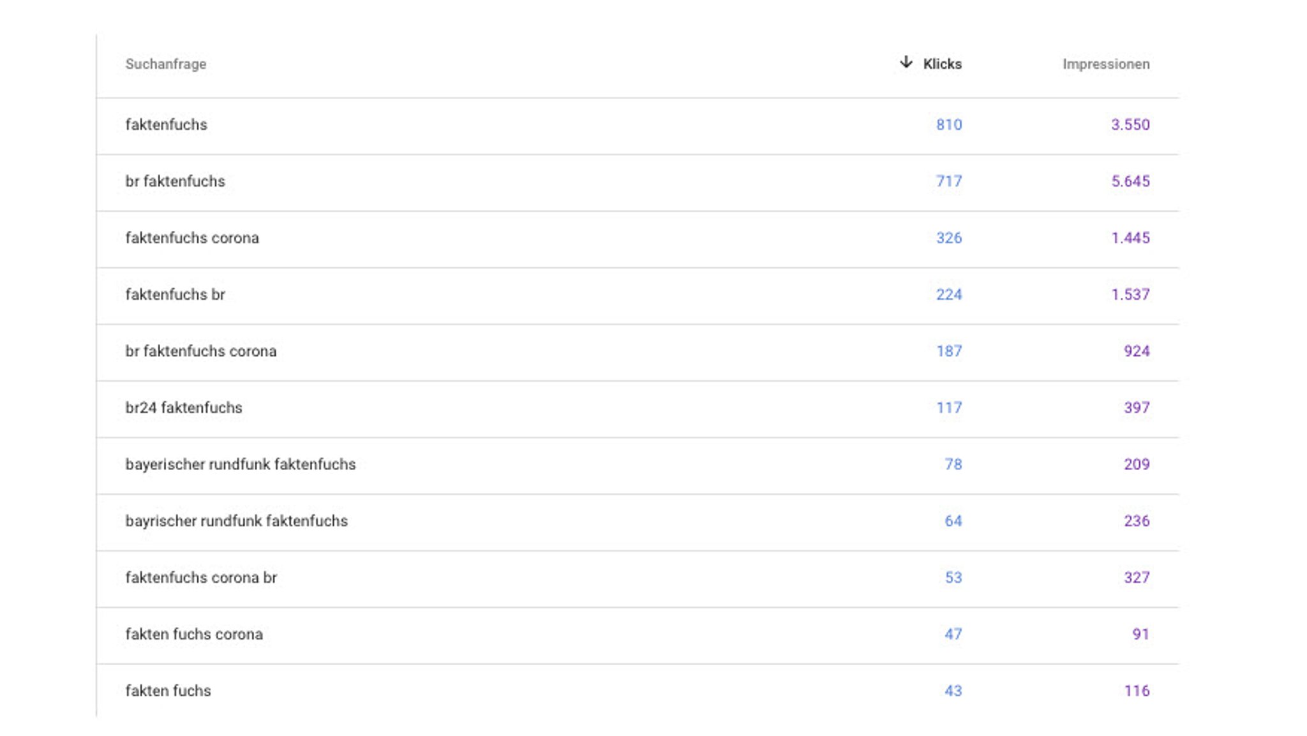The width and height of the screenshot is (1307, 736).
Task: Click the impressions value 1.445
Action: pos(1130,238)
